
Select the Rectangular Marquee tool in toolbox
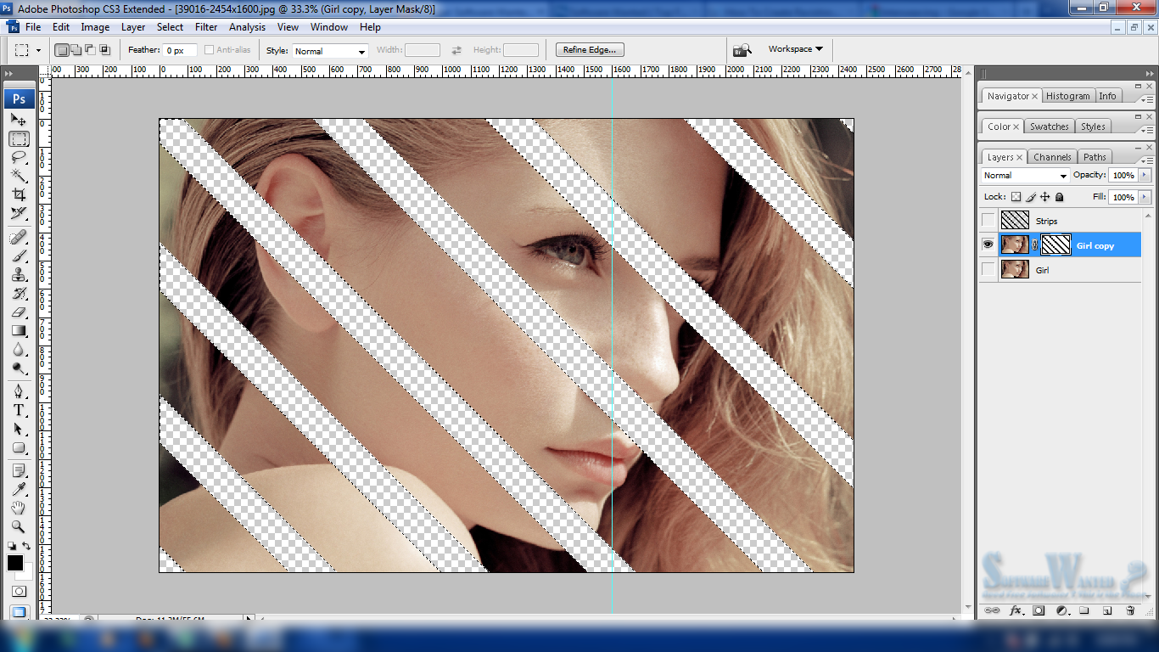[19, 138]
